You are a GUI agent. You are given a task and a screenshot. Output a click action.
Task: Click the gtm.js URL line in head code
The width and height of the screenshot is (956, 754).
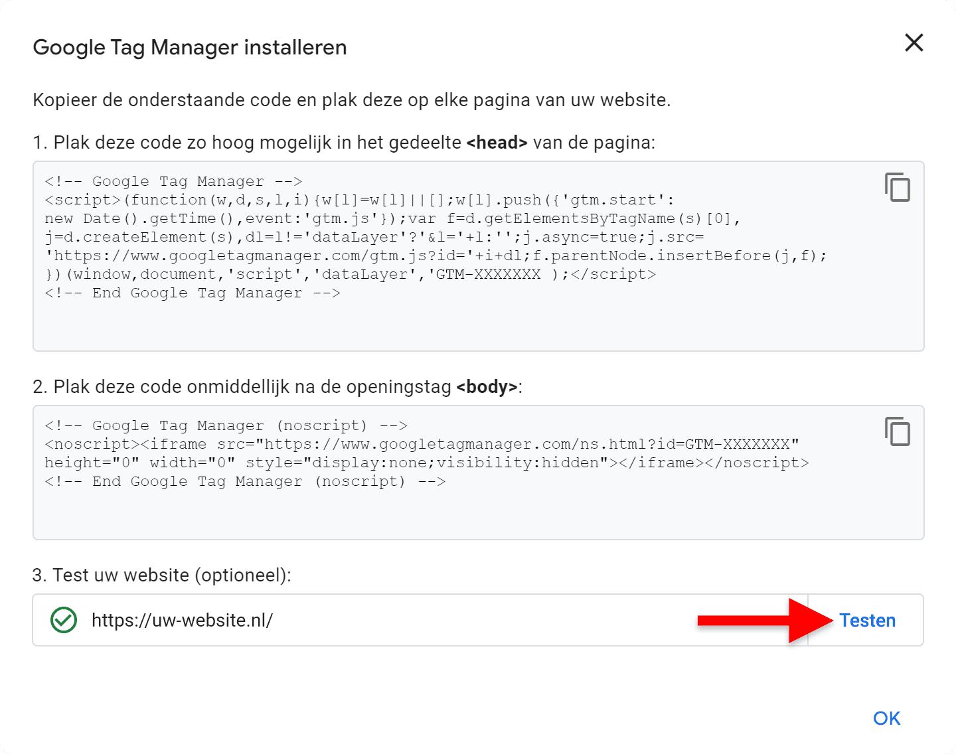coord(435,256)
